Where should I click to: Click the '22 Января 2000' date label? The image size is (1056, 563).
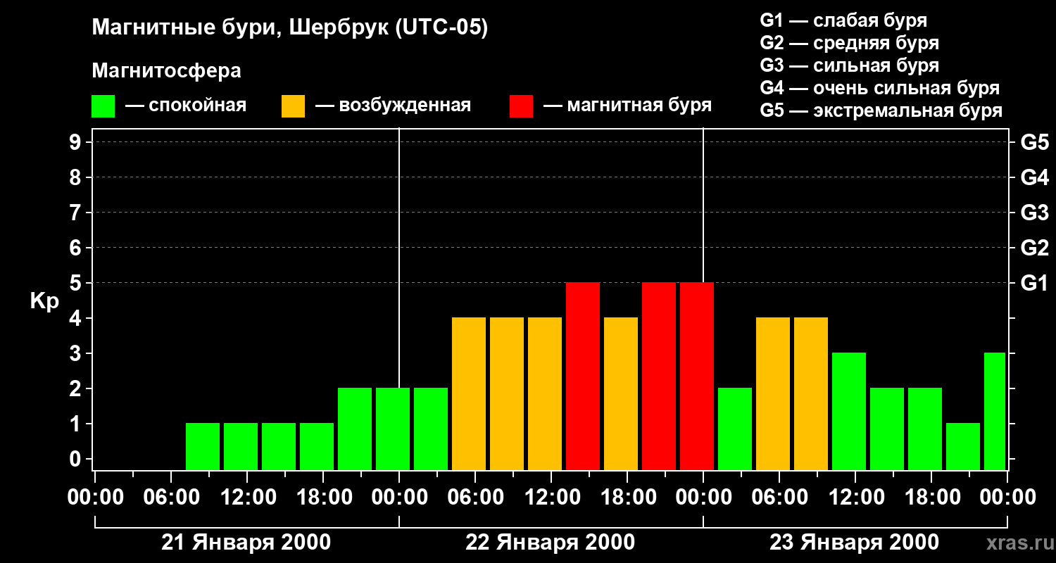[551, 543]
